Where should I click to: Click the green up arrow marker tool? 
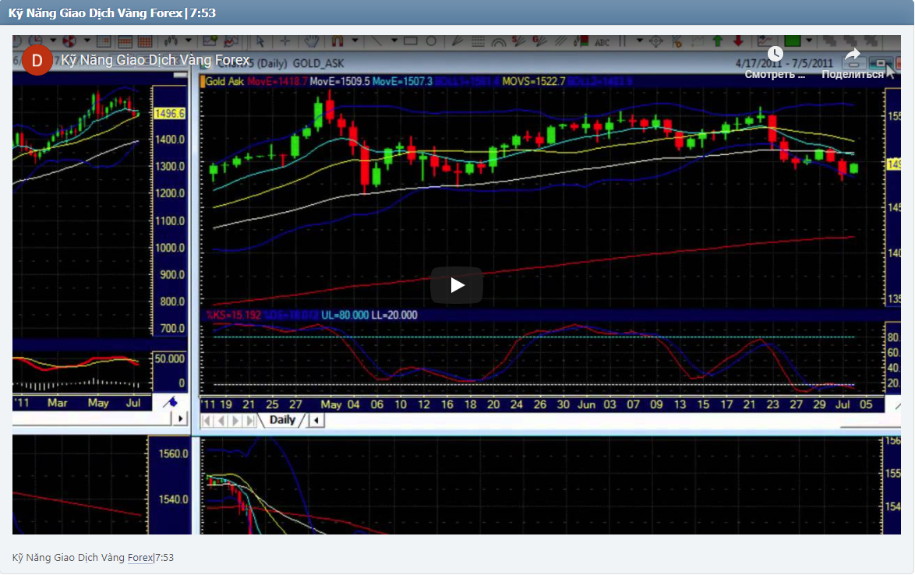point(717,41)
